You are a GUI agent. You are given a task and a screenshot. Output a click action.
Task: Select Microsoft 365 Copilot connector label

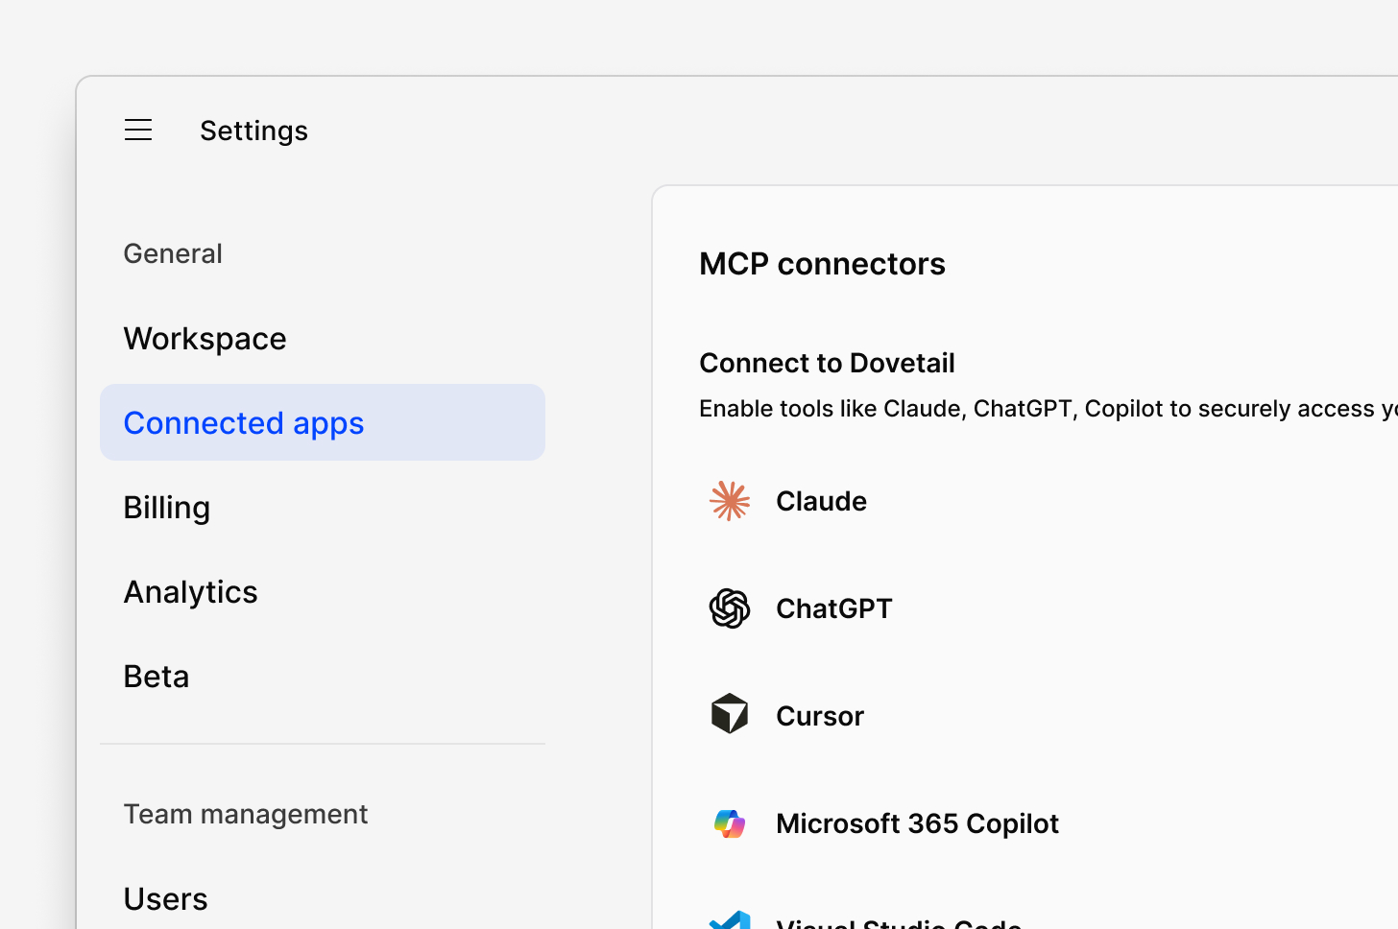[917, 823]
